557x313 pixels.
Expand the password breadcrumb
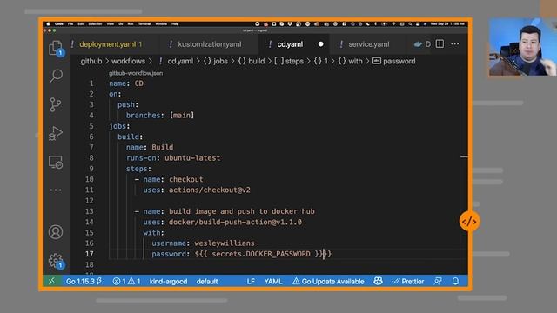(x=394, y=61)
